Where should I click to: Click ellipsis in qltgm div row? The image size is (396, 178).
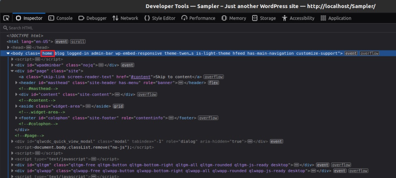(x=297, y=165)
